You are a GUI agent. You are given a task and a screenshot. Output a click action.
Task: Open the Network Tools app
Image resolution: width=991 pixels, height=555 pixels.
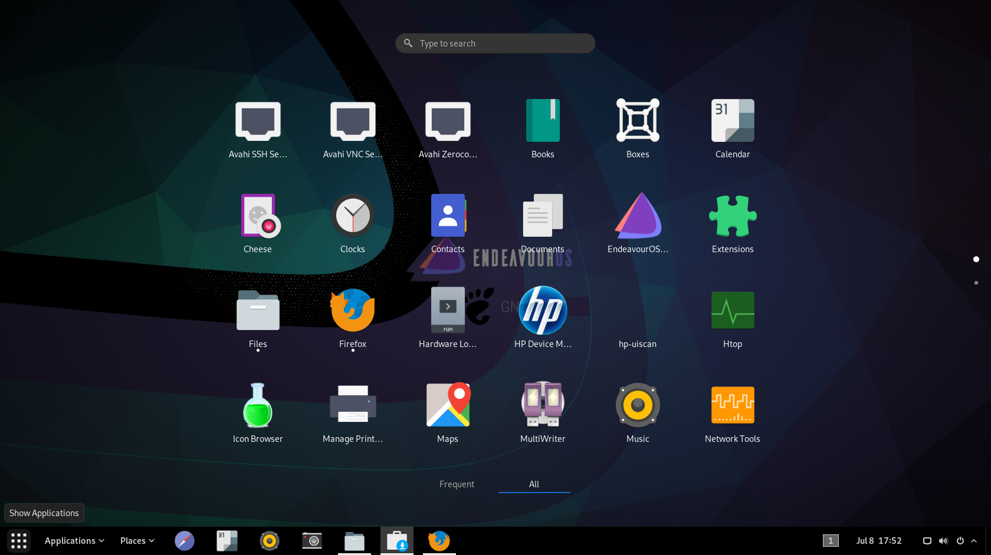pyautogui.click(x=733, y=413)
